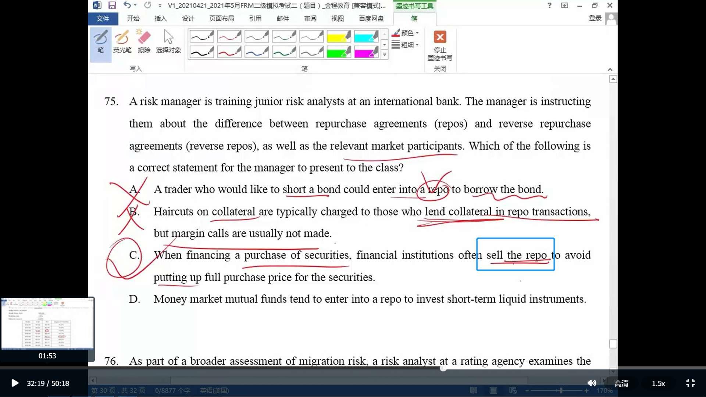The image size is (706, 397).
Task: Switch to the Home (开始) tab
Action: click(133, 18)
